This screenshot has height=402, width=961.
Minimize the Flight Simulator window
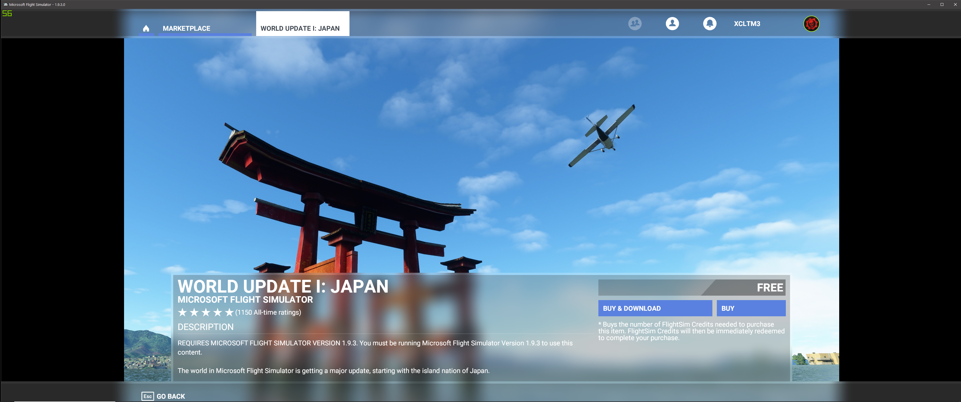(x=929, y=4)
